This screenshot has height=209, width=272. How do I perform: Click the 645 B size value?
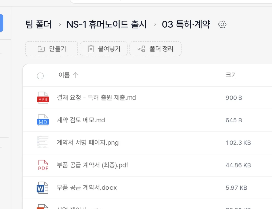tap(234, 120)
